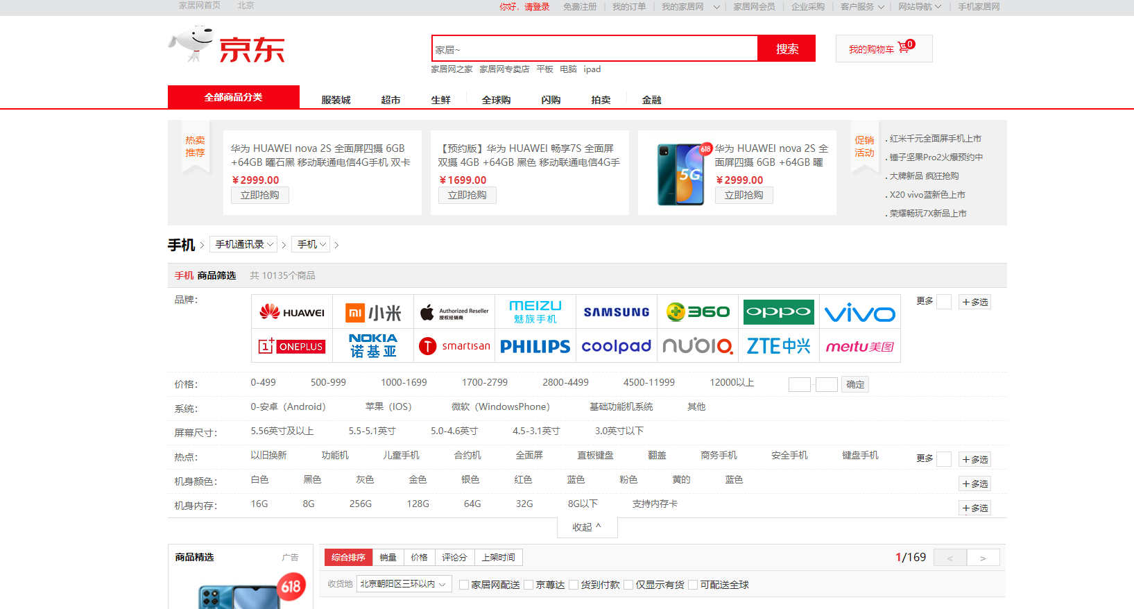1134x609 pixels.
Task: Filter by ZTE brand logo
Action: 779,346
